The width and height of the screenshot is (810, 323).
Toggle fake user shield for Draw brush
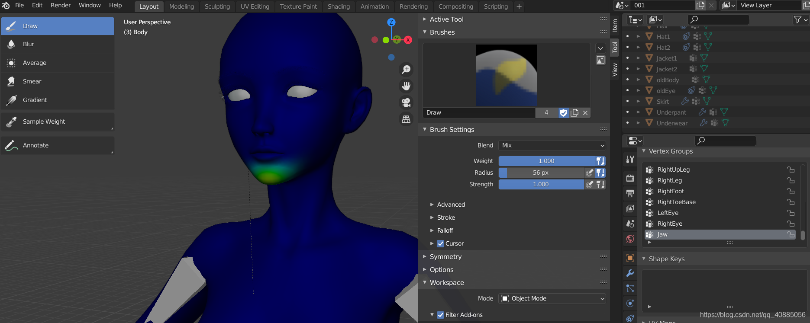click(563, 113)
